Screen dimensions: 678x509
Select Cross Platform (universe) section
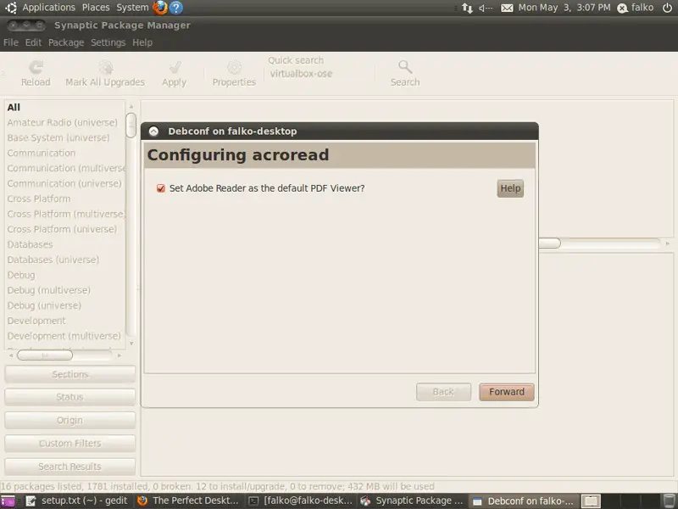[x=65, y=229]
